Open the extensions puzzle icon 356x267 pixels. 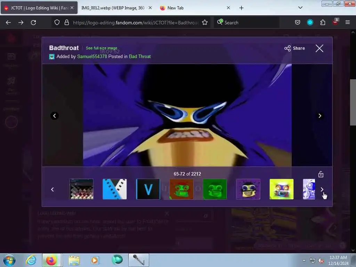point(323,22)
